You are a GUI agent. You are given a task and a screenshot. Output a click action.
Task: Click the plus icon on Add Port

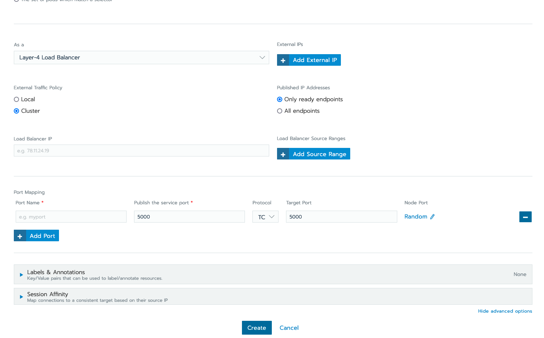[x=19, y=235]
